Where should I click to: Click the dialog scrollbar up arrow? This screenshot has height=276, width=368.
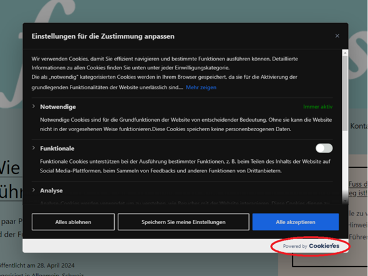coord(345,53)
